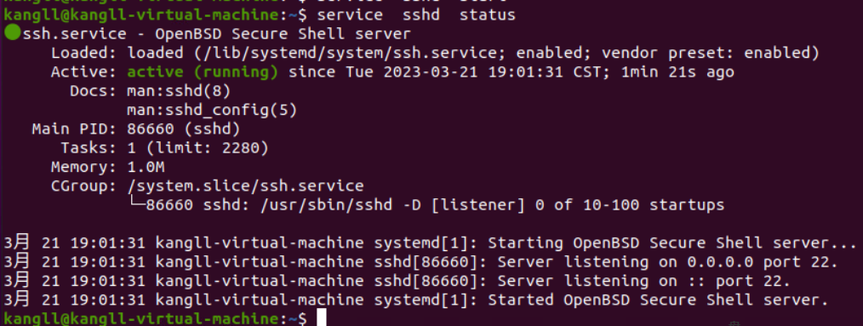This screenshot has width=863, height=326.
Task: Click the CGroup path /system.slice/ssh.service
Action: click(245, 186)
